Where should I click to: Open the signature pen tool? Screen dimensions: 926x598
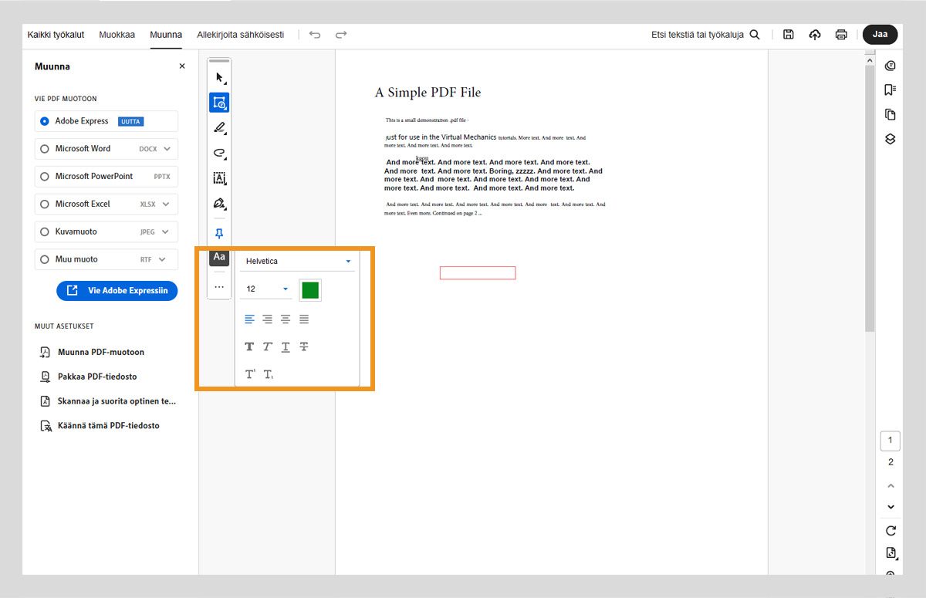pos(219,204)
